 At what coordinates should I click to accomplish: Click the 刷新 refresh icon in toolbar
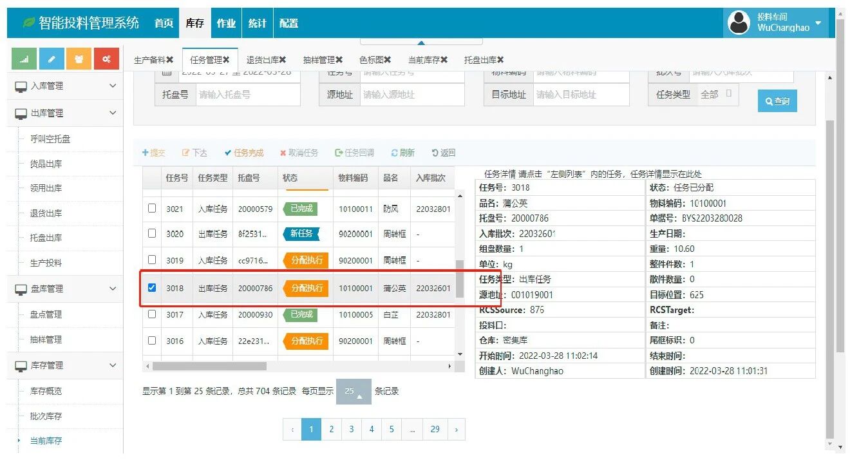395,153
